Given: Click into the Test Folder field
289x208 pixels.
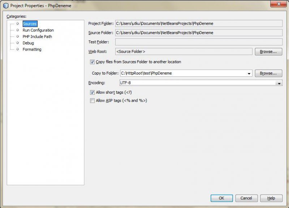Looking at the screenshot, I should pos(198,42).
